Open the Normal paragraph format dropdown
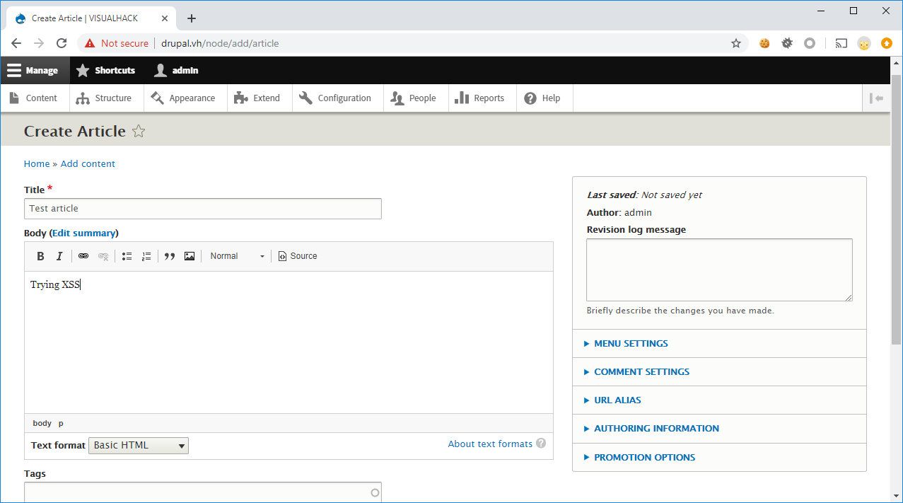The height and width of the screenshot is (503, 903). (x=237, y=256)
